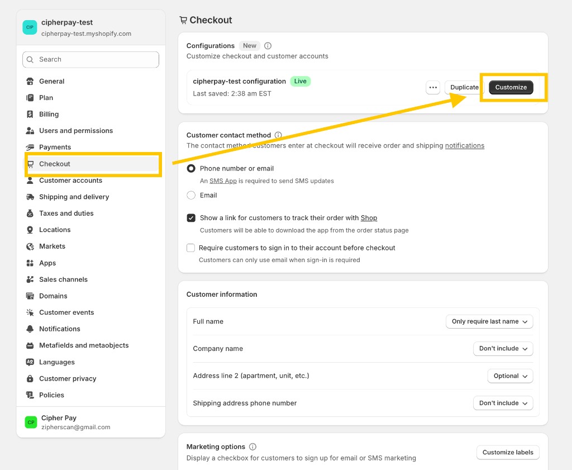Click the Shipping and delivery truck icon
Viewport: 572px width, 470px height.
[x=30, y=197]
